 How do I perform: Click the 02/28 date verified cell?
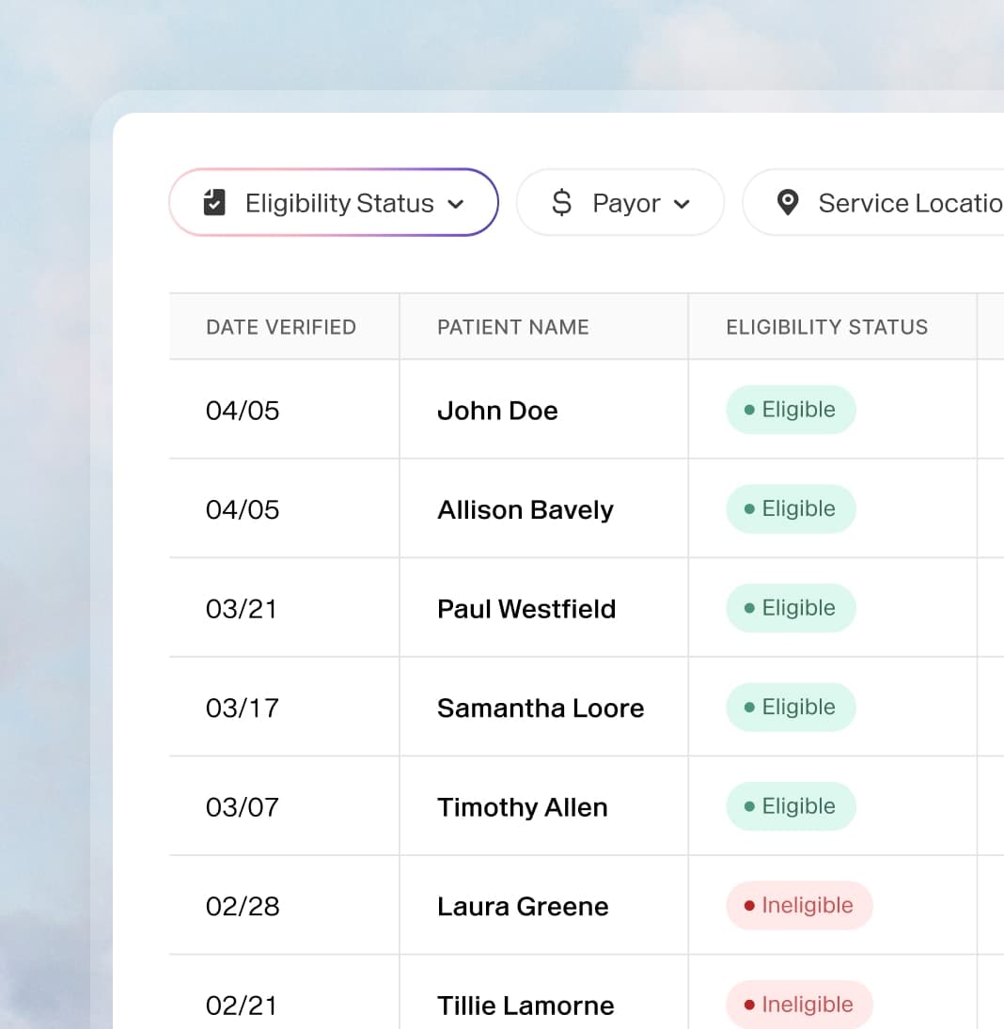[243, 906]
